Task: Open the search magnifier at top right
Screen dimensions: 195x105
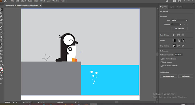Action: coord(167,1)
